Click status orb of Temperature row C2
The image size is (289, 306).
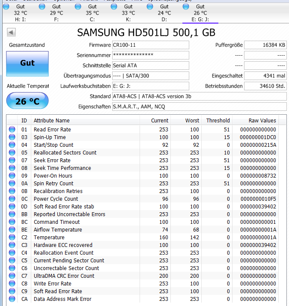click(12, 237)
